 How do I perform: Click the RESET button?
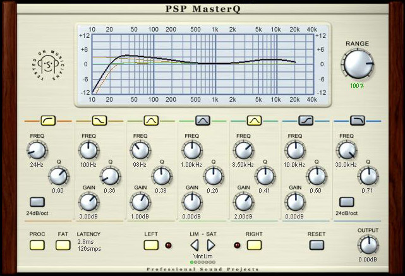[317, 245]
